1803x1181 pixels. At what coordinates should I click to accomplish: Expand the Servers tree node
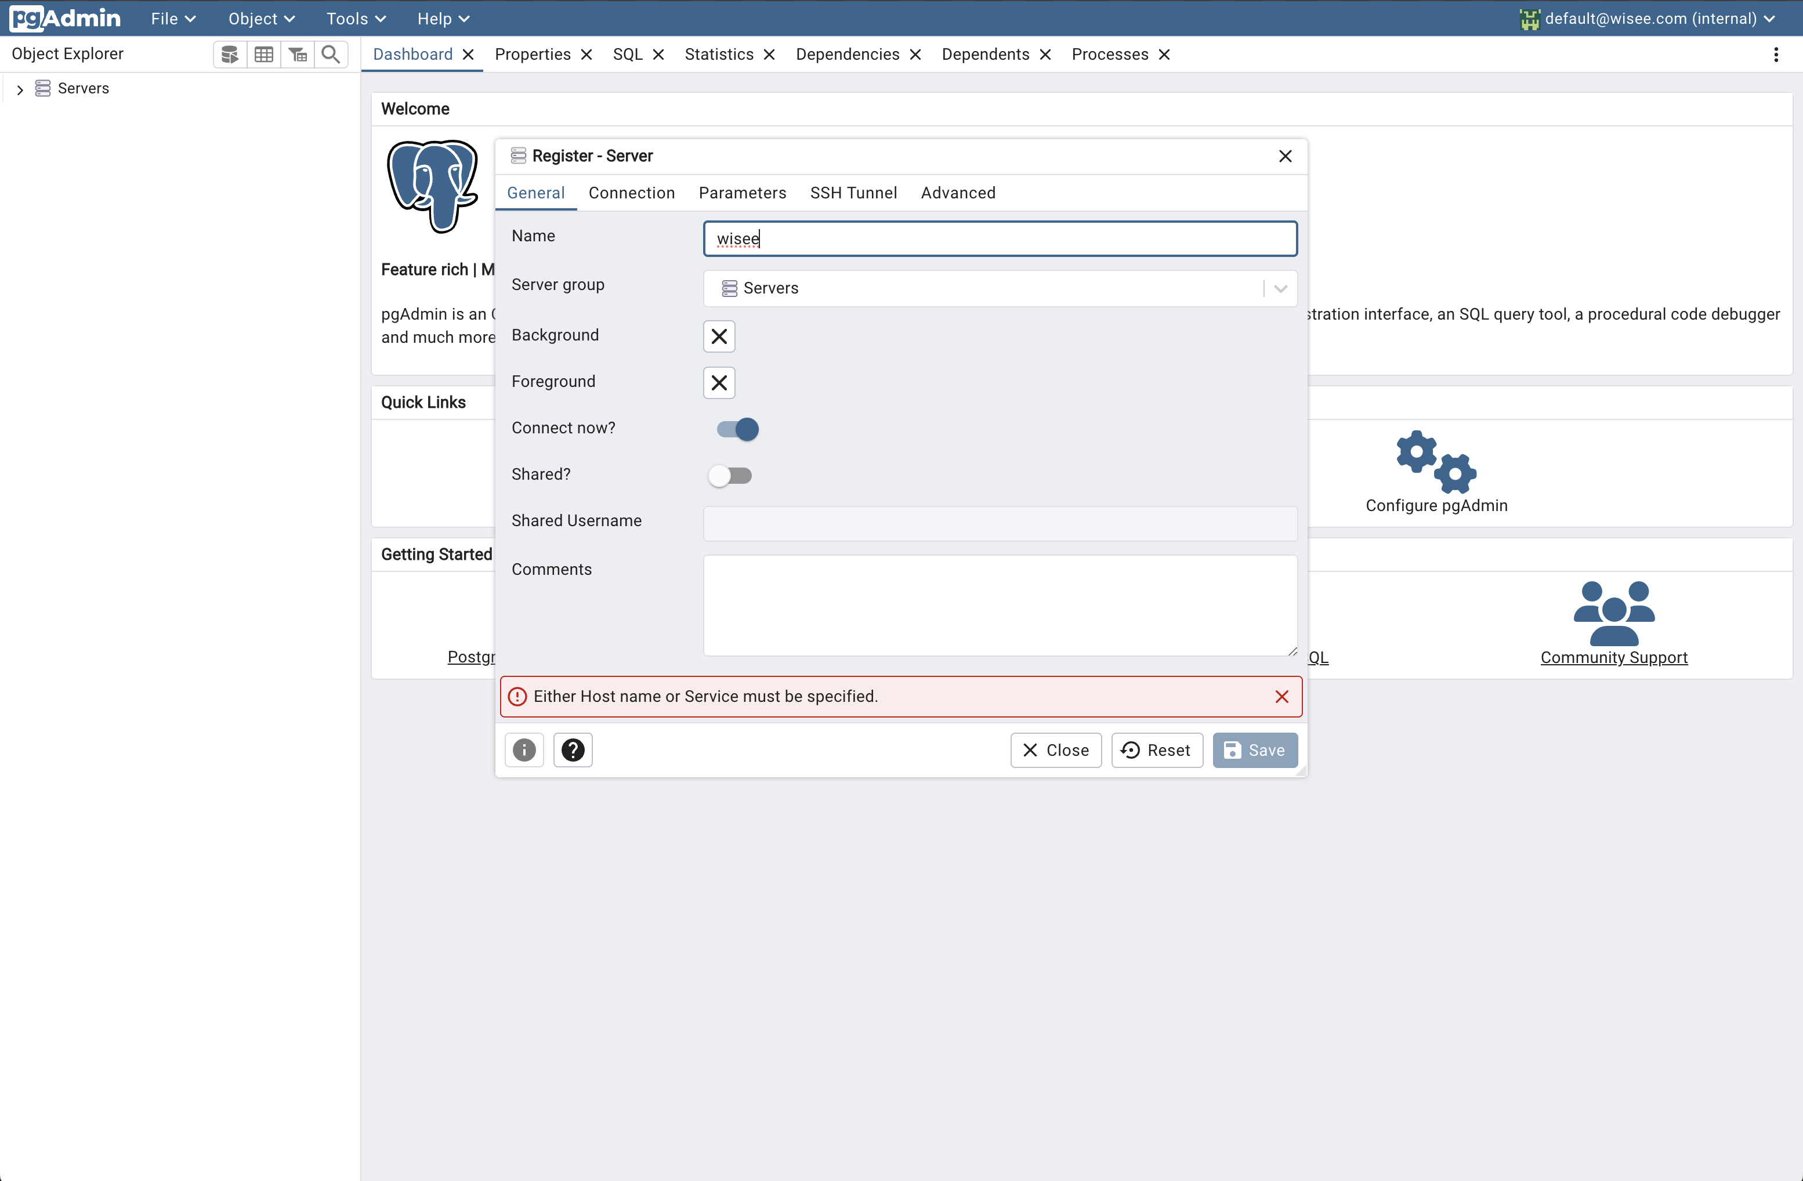(20, 89)
